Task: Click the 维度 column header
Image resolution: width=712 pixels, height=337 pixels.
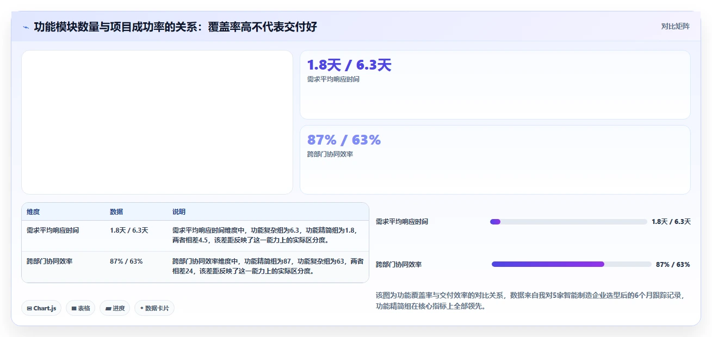Action: 33,212
